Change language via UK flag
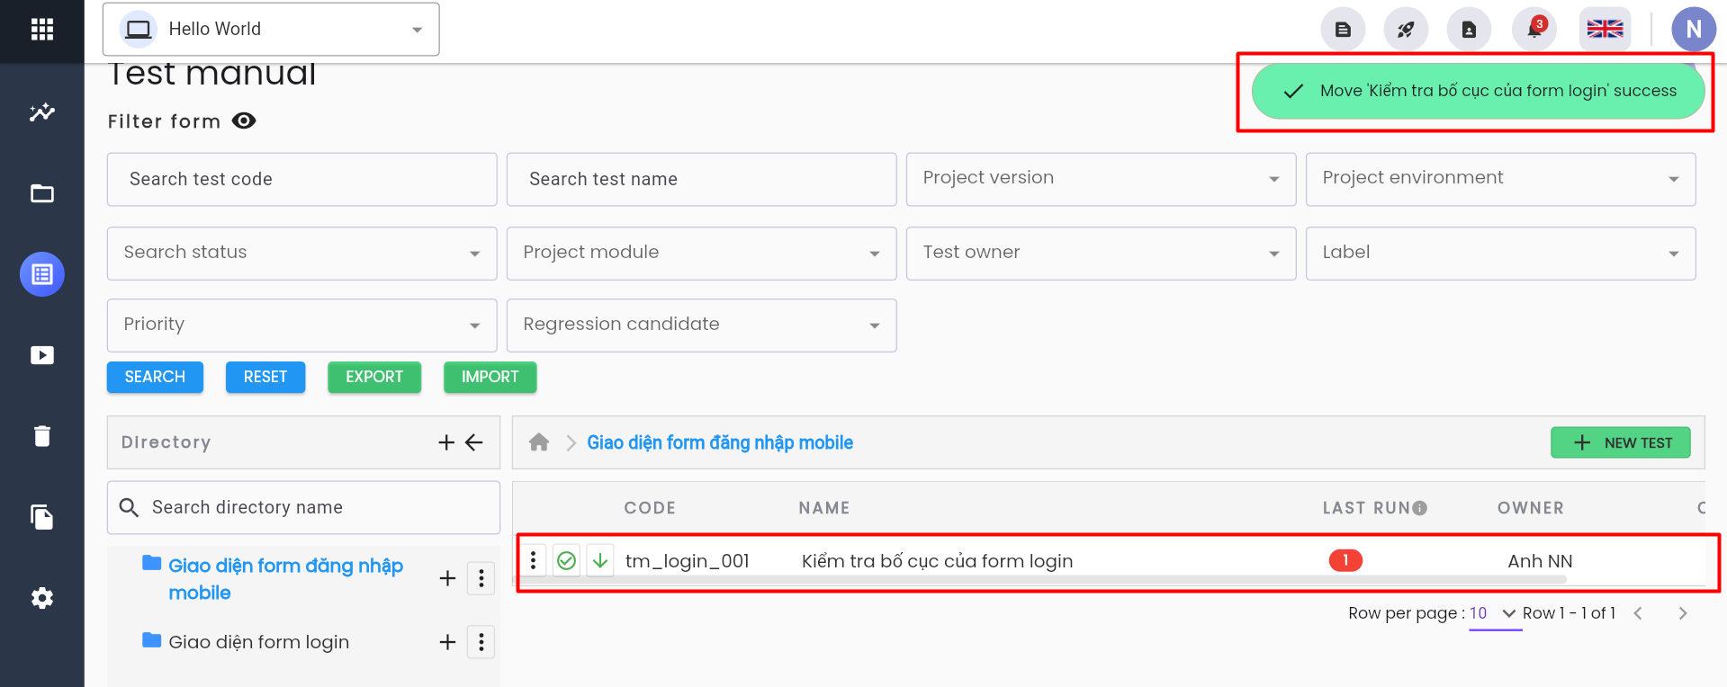Image resolution: width=1727 pixels, height=687 pixels. coord(1605,30)
